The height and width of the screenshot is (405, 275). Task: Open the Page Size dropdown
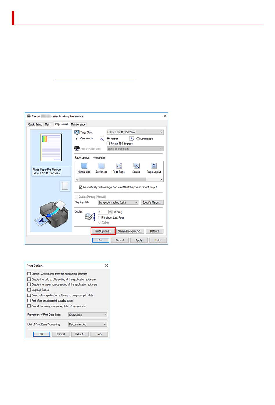(135, 132)
